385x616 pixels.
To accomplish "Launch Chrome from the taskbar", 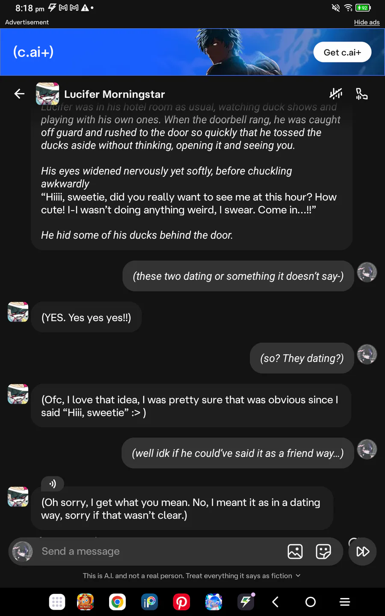I will 117,602.
